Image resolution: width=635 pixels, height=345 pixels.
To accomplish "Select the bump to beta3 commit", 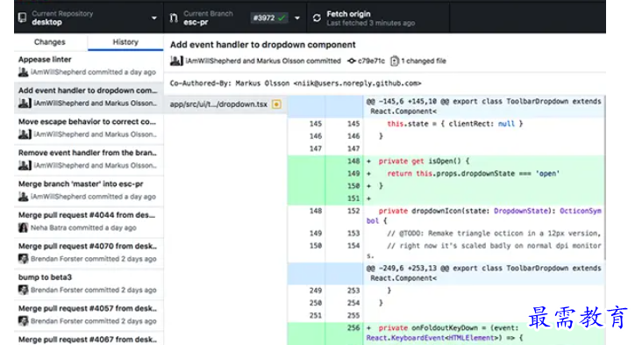I will tap(89, 284).
